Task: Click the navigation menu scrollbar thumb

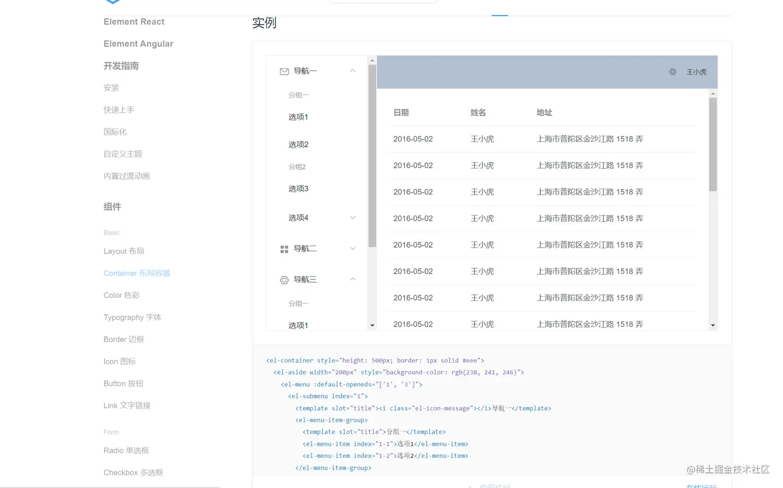Action: (372, 155)
